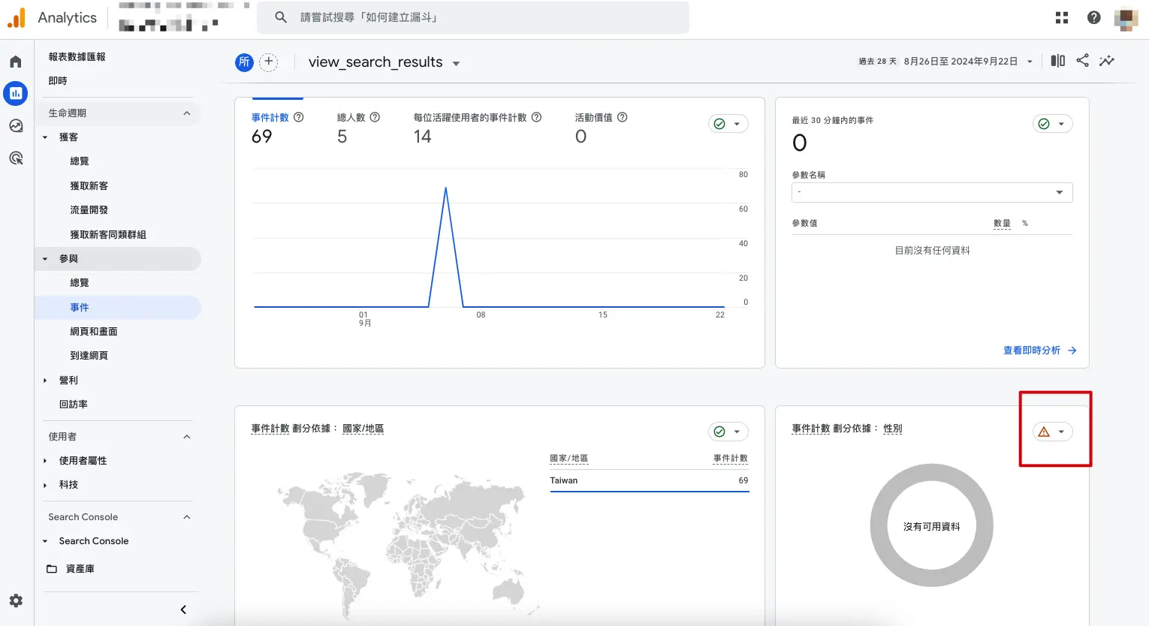Open 獲取新客 report
Screen dimensions: 1149x626
[x=89, y=186]
